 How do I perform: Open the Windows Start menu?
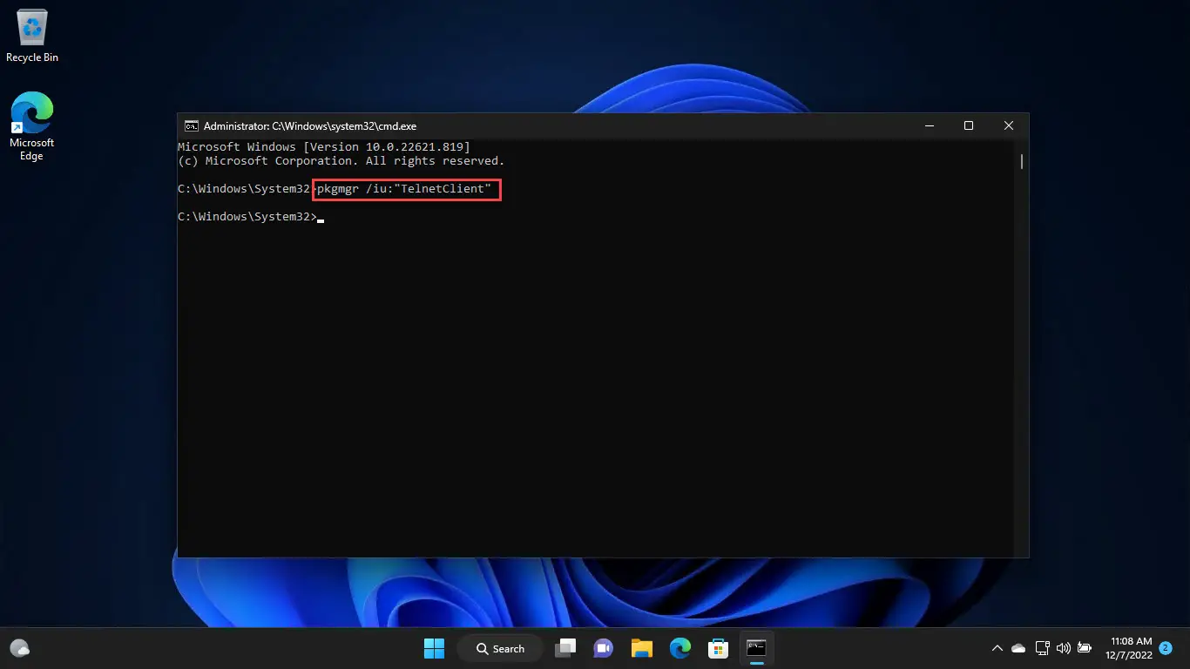pos(434,648)
